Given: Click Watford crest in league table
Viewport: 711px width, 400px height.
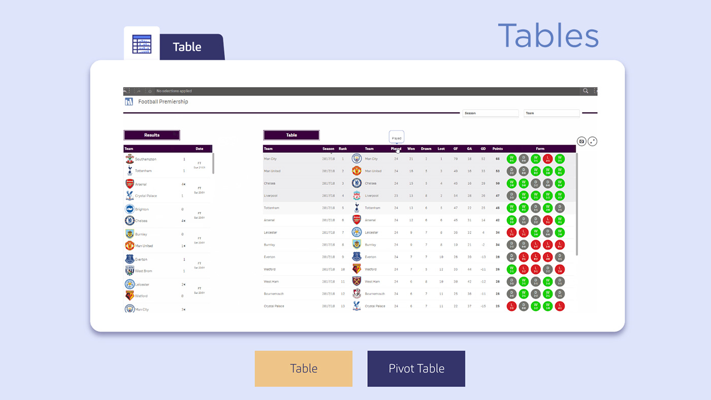Looking at the screenshot, I should coord(357,269).
